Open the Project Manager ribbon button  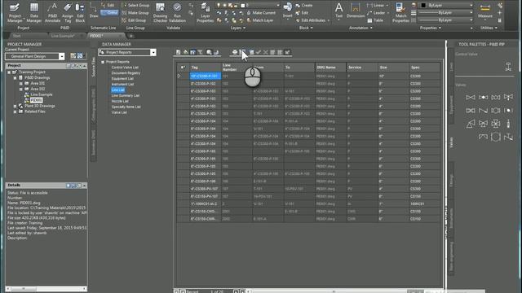pos(15,12)
